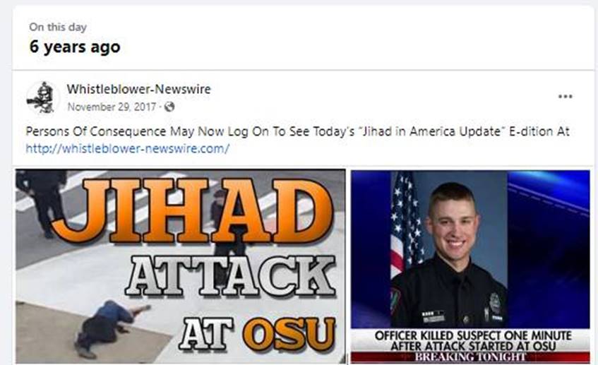Open the three-dot post options menu
The height and width of the screenshot is (365, 598).
(566, 97)
